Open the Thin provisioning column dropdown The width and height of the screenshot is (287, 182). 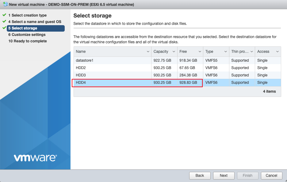(252, 51)
